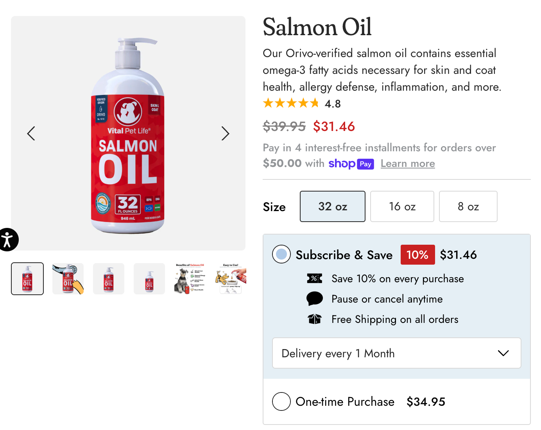Select the Subscribe & Save radio button
This screenshot has width=541, height=430.
(x=281, y=254)
